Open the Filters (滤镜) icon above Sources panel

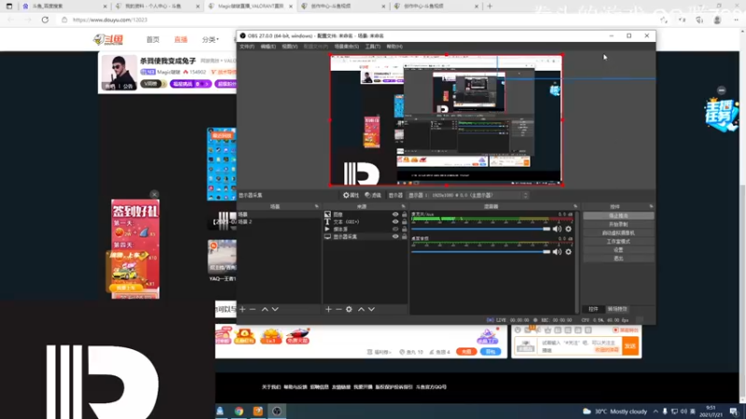[373, 196]
